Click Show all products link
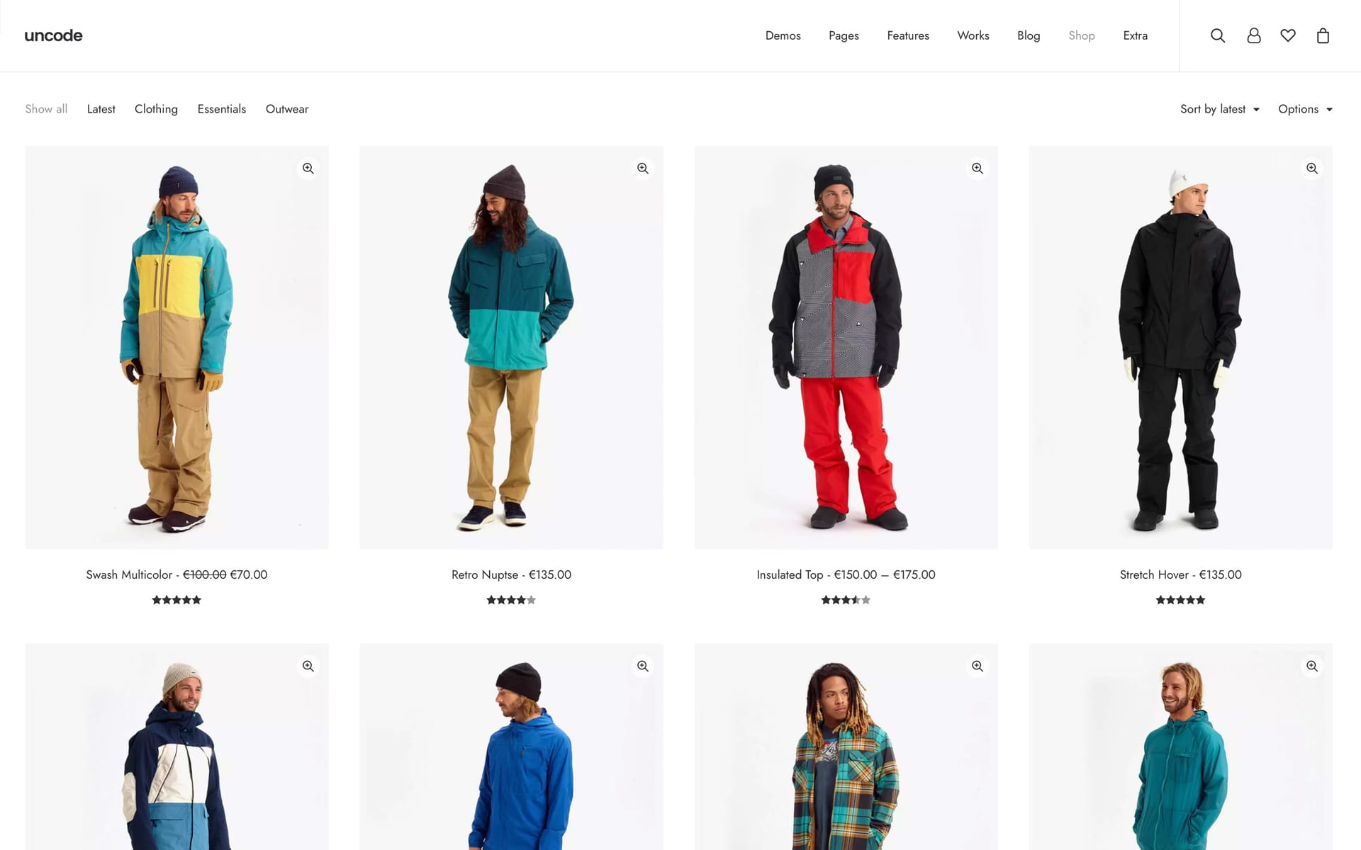Image resolution: width=1361 pixels, height=850 pixels. 46,108
